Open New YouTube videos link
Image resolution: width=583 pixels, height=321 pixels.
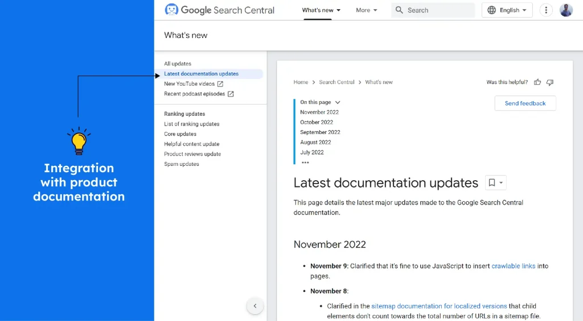189,84
